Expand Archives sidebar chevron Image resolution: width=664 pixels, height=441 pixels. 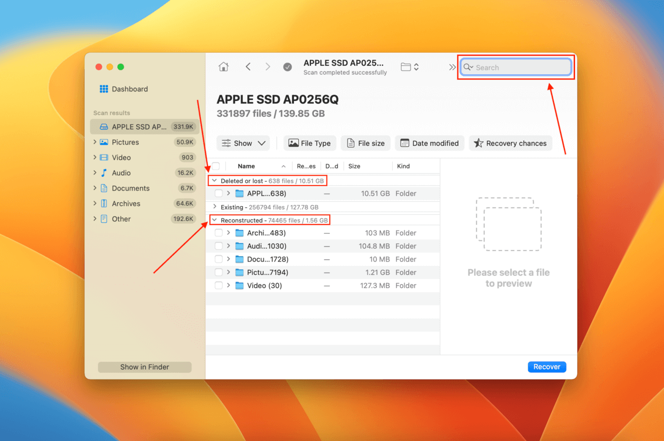click(95, 204)
